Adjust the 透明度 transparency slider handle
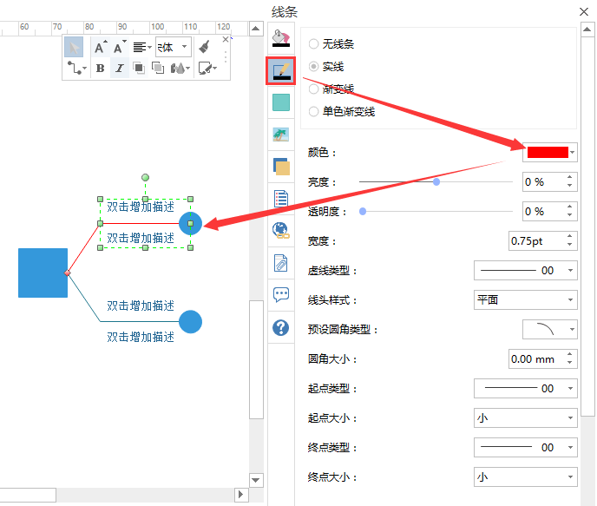 coord(363,211)
